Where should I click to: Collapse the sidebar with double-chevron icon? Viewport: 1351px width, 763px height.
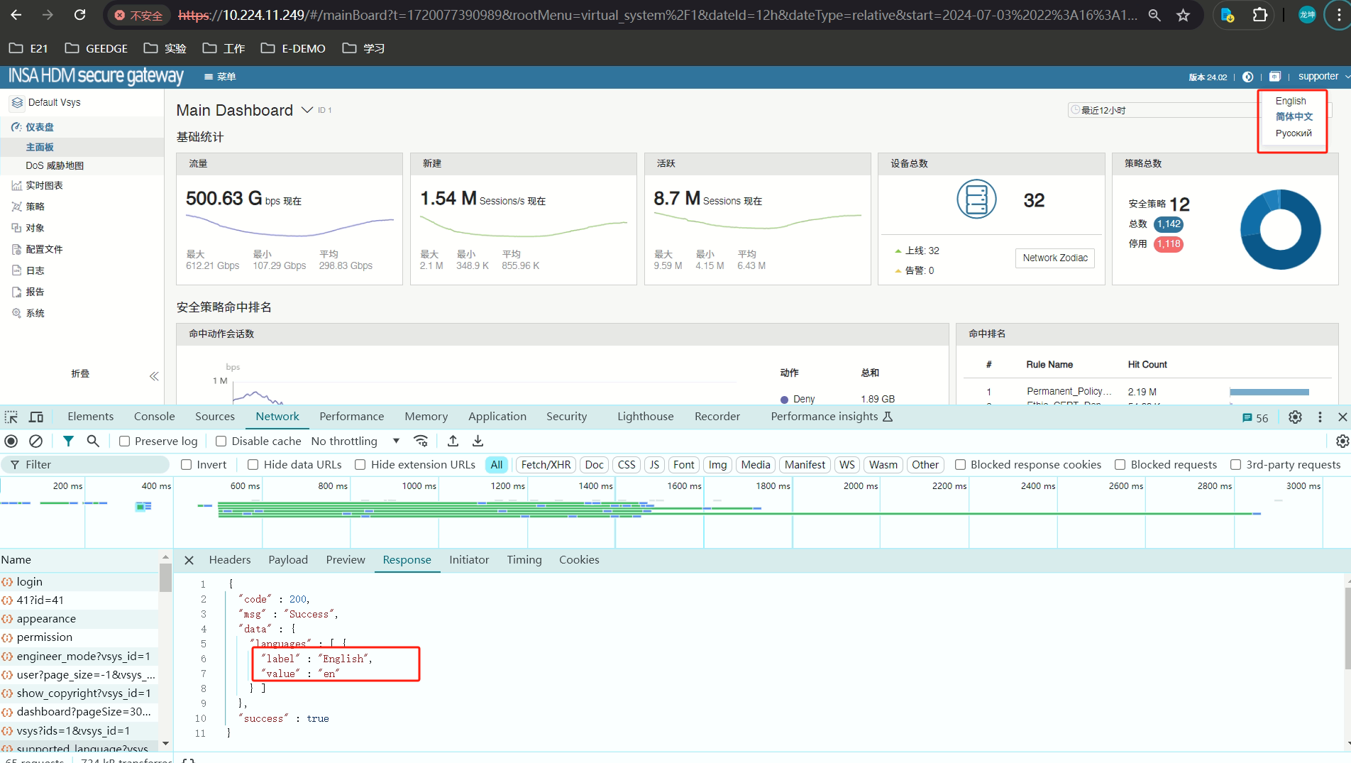point(154,375)
